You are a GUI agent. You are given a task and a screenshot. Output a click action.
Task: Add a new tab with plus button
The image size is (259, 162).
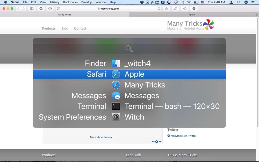[x=256, y=15]
